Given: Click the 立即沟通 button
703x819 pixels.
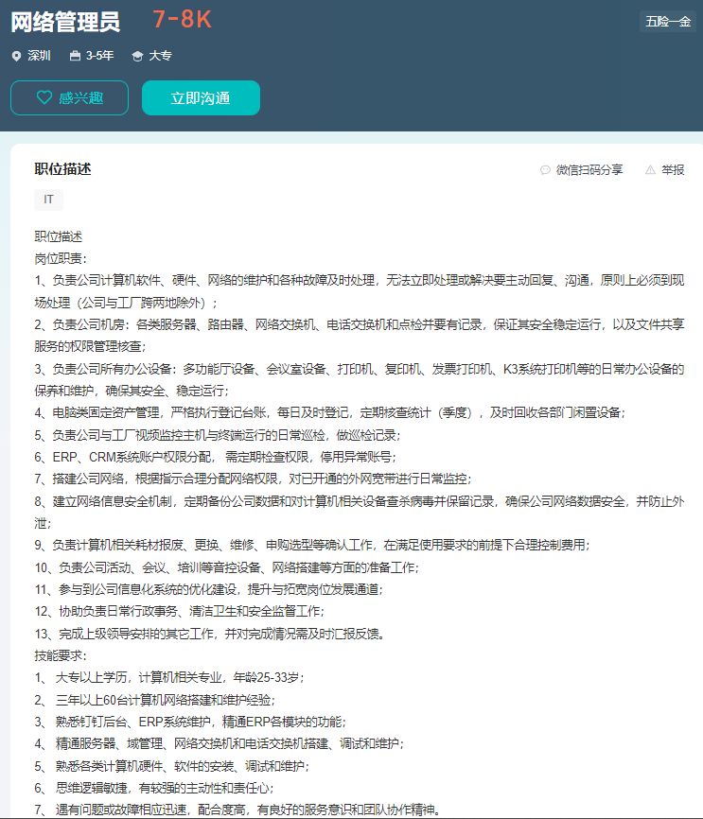Looking at the screenshot, I should point(201,97).
